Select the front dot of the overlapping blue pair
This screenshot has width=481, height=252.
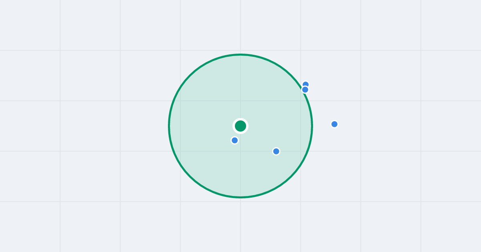(x=305, y=90)
